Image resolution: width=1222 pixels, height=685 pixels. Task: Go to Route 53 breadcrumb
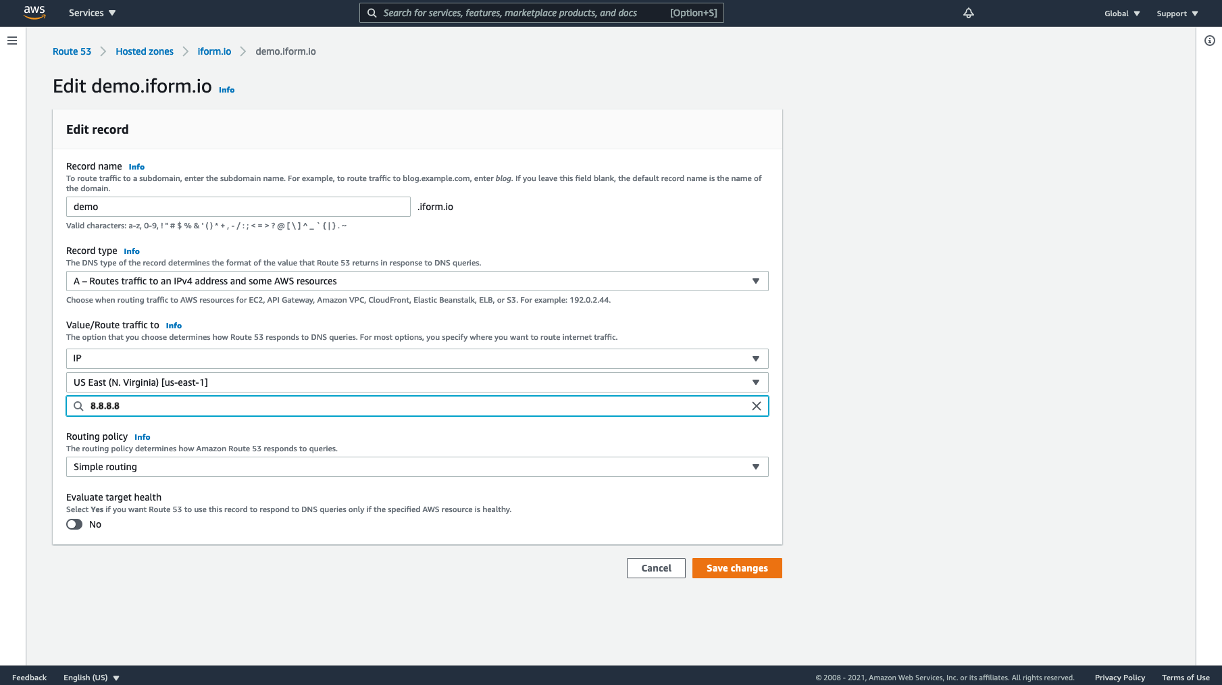pyautogui.click(x=72, y=51)
